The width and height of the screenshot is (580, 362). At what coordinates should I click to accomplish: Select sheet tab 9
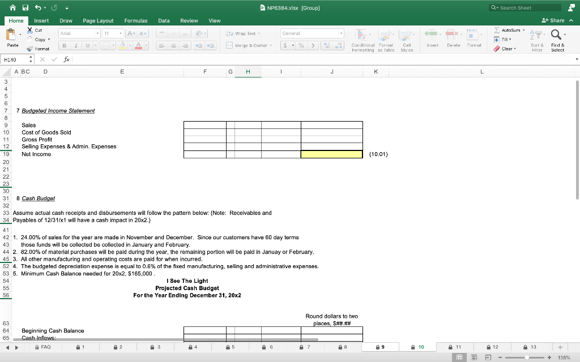[379, 347]
